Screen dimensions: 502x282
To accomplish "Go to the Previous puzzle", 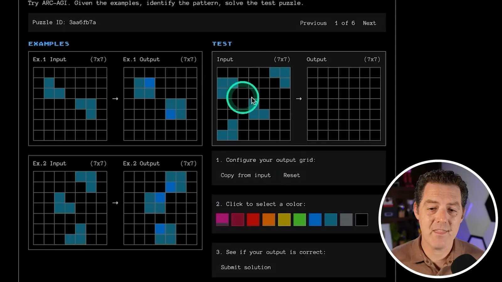I will (313, 23).
